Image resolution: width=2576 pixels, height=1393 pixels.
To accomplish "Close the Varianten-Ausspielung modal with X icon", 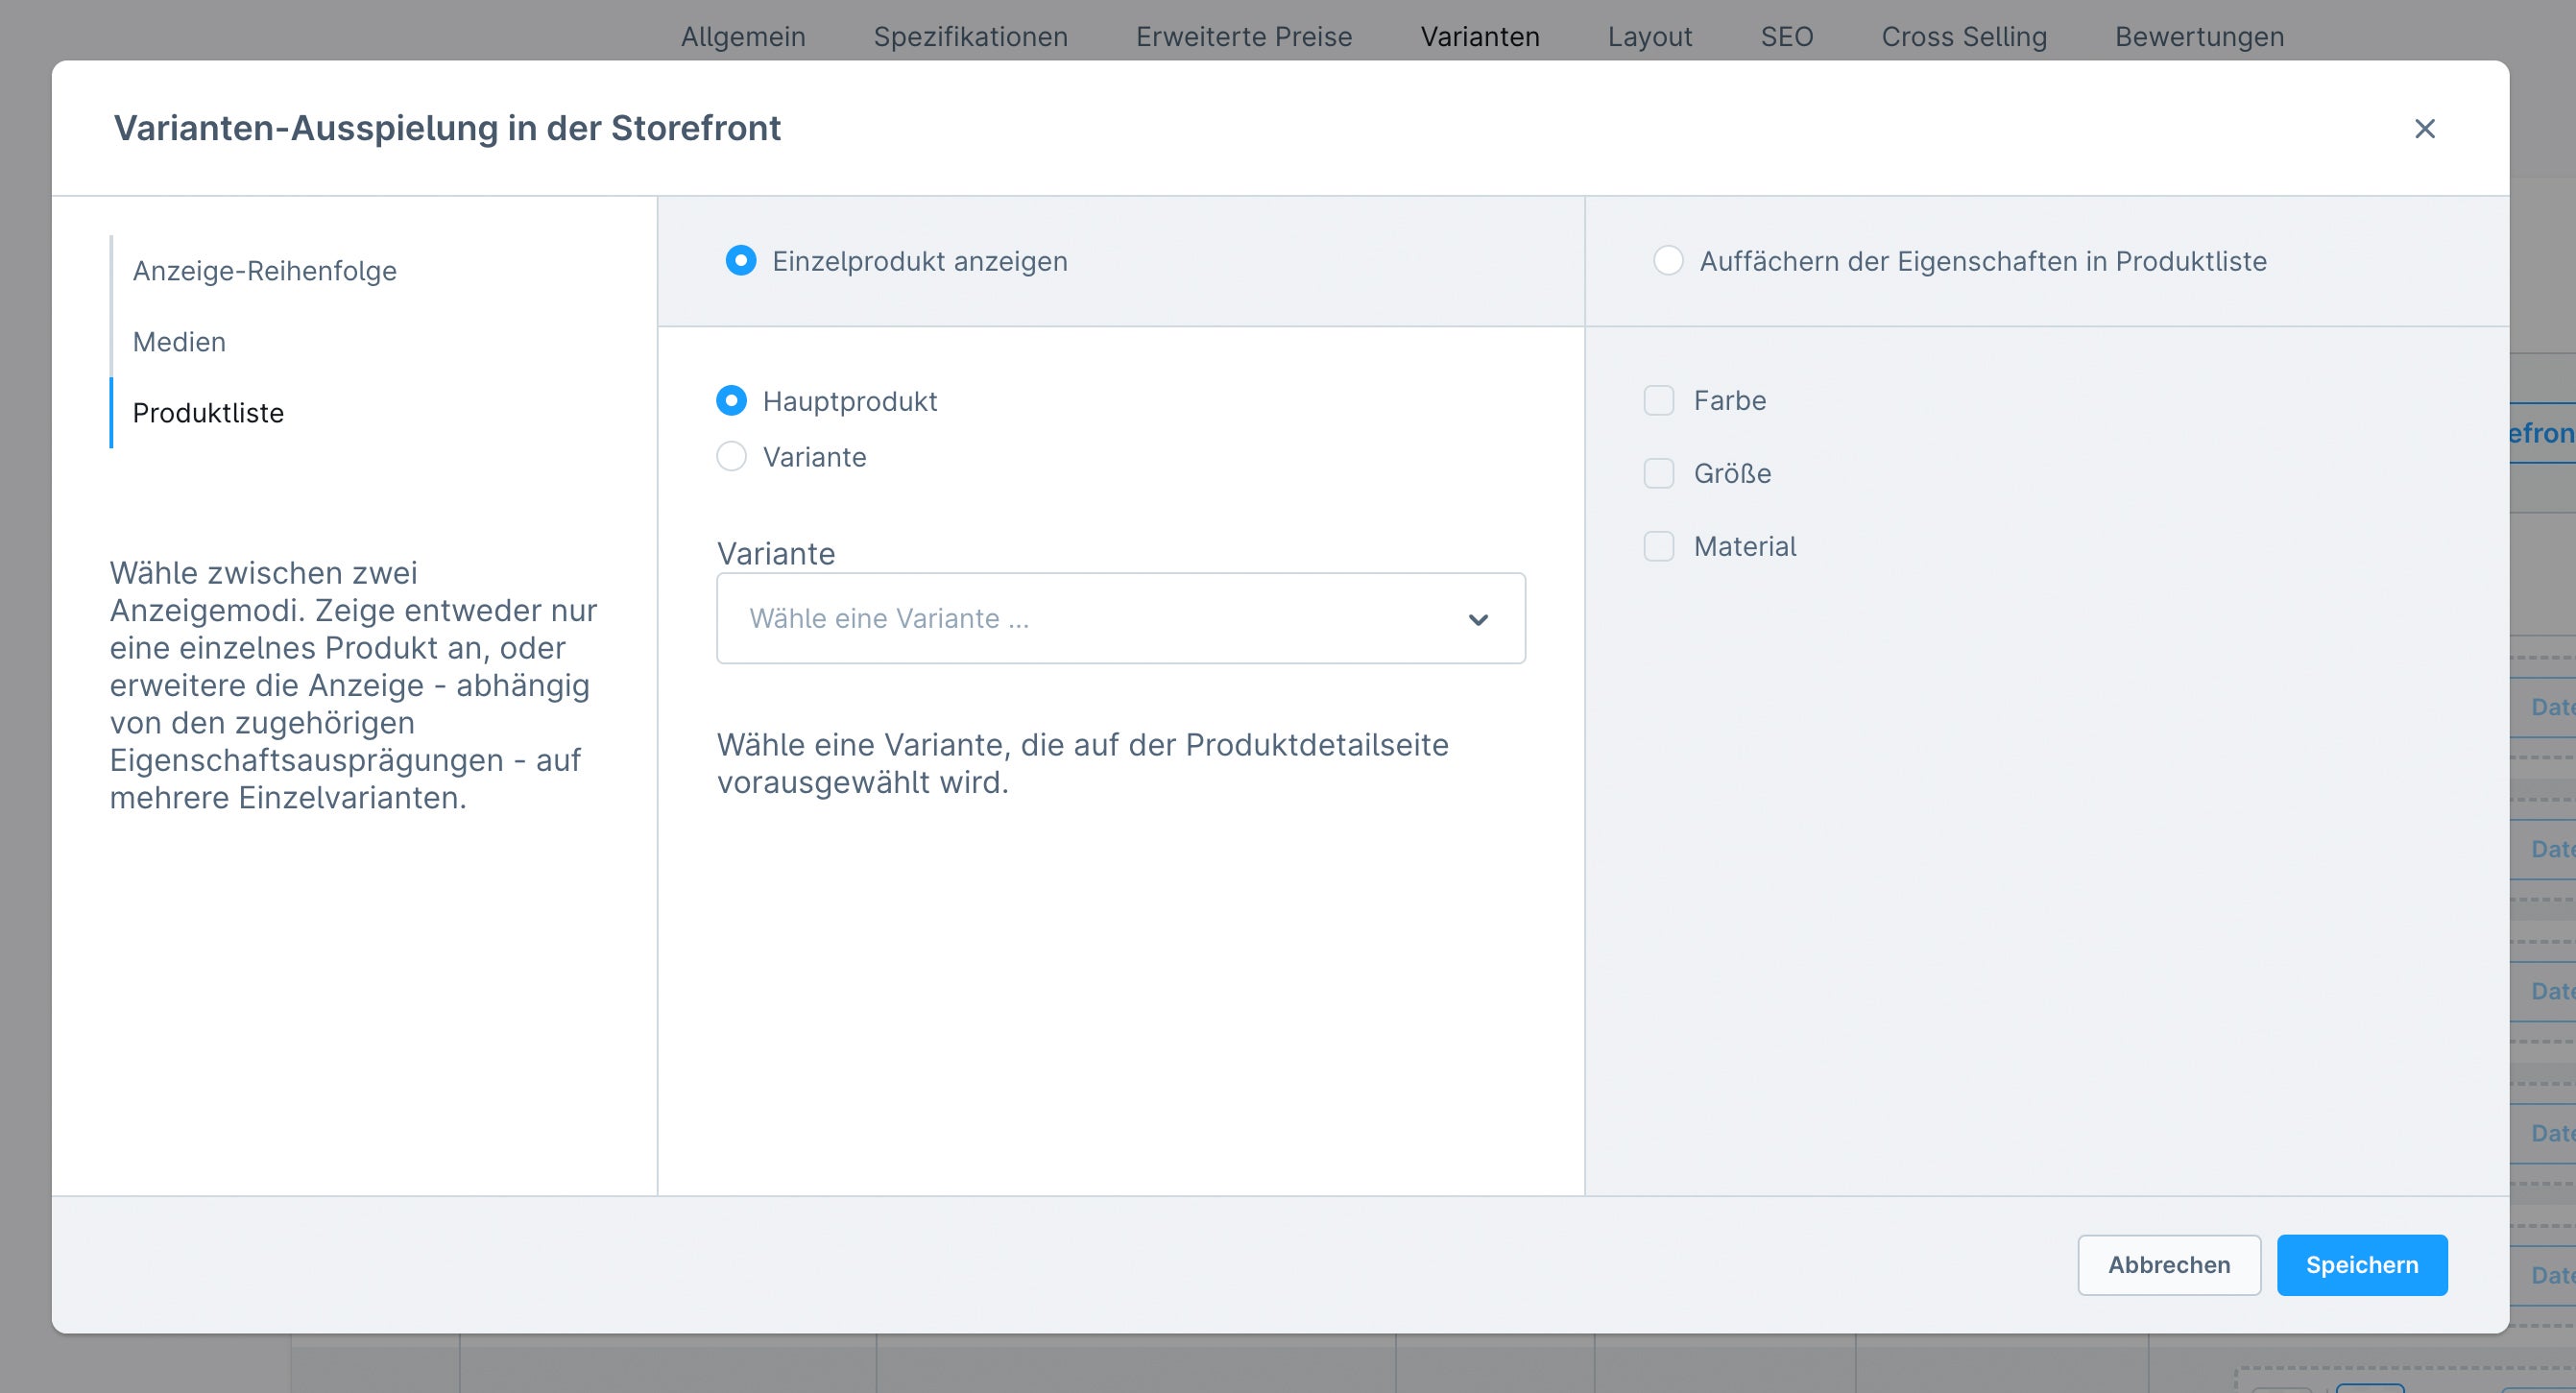I will (x=2424, y=129).
